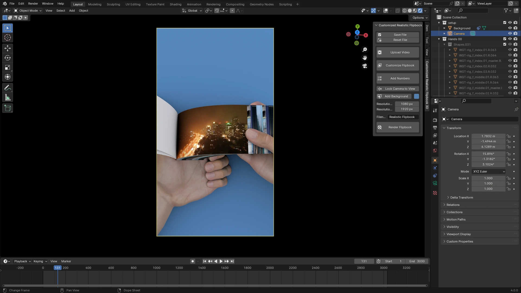Open the Render menu
This screenshot has height=293, width=521.
pyautogui.click(x=33, y=4)
